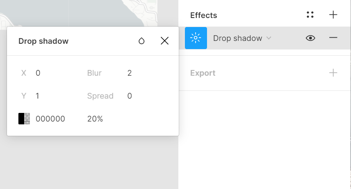Click the Blur label

[x=94, y=73]
